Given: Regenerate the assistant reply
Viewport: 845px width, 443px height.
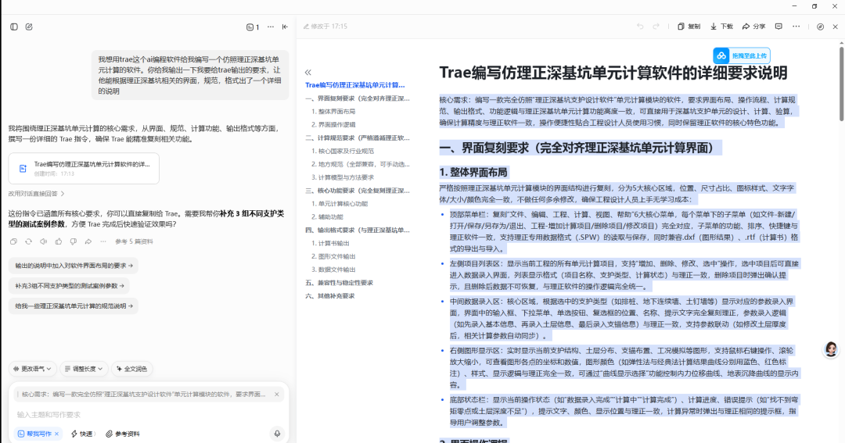Looking at the screenshot, I should pyautogui.click(x=29, y=241).
